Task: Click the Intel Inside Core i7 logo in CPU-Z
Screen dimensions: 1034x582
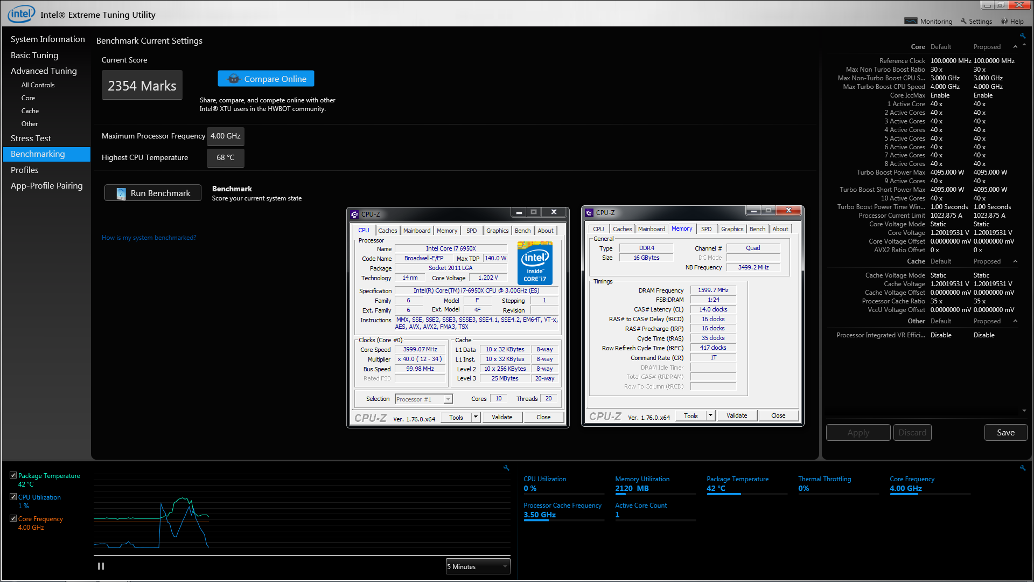Action: click(x=534, y=263)
